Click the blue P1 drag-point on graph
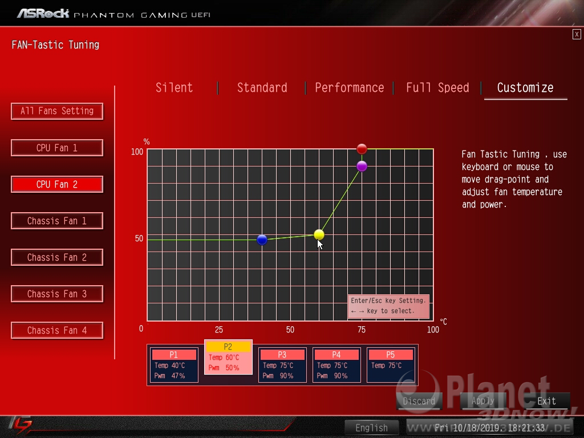This screenshot has height=438, width=584. [x=262, y=240]
